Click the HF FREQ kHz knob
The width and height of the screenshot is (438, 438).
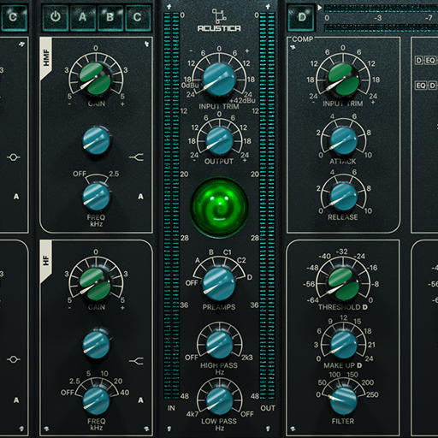[x=96, y=401]
